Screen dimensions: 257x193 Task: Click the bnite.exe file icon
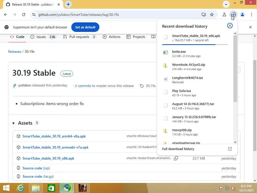coord(166,53)
